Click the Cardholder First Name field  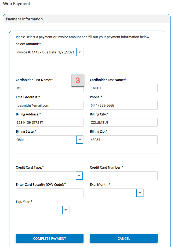(43, 88)
